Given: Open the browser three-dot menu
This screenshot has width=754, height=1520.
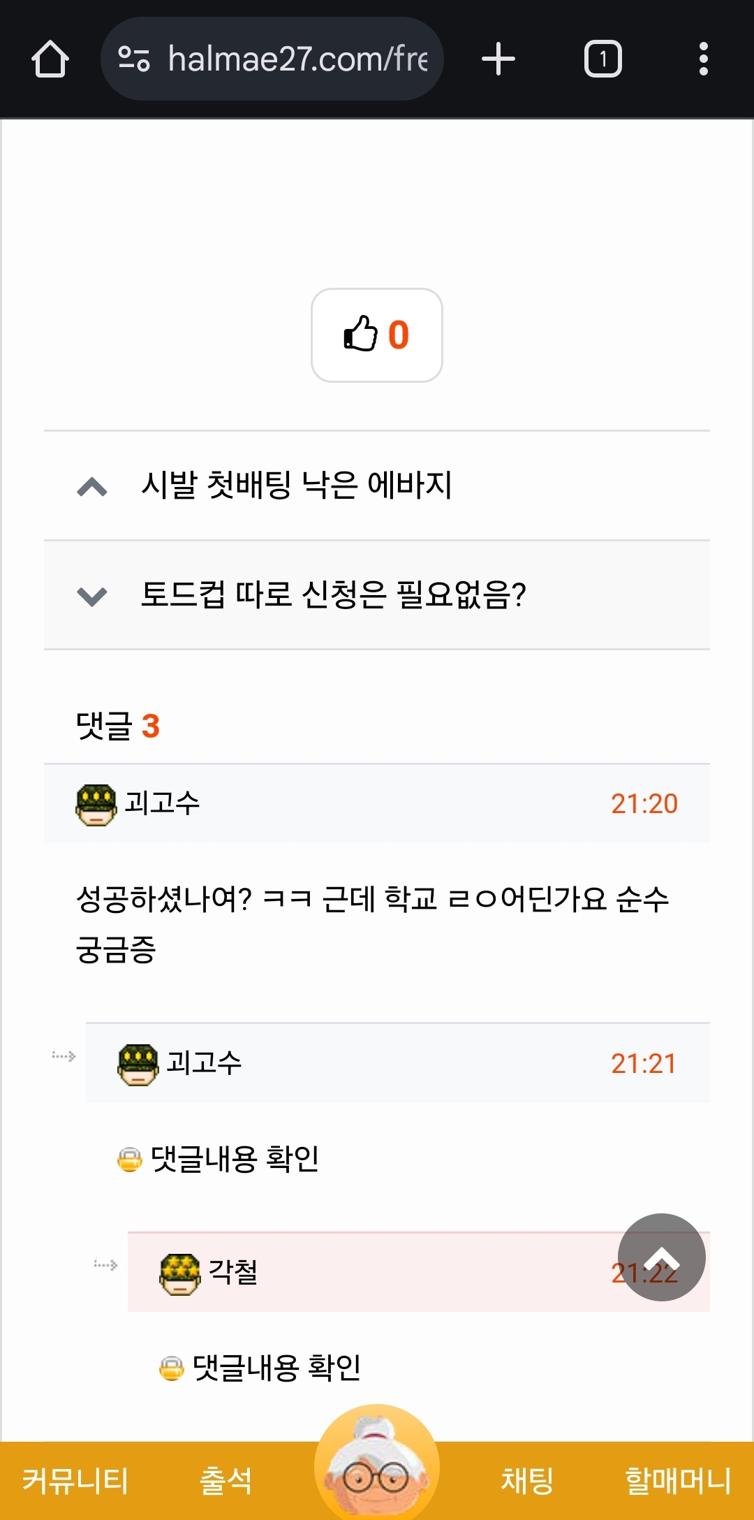Looking at the screenshot, I should [x=703, y=59].
